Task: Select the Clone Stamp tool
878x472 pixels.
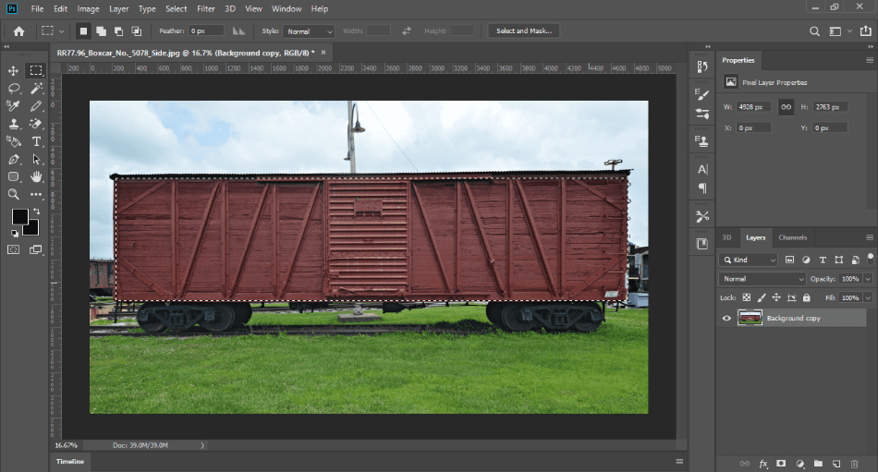Action: [14, 124]
